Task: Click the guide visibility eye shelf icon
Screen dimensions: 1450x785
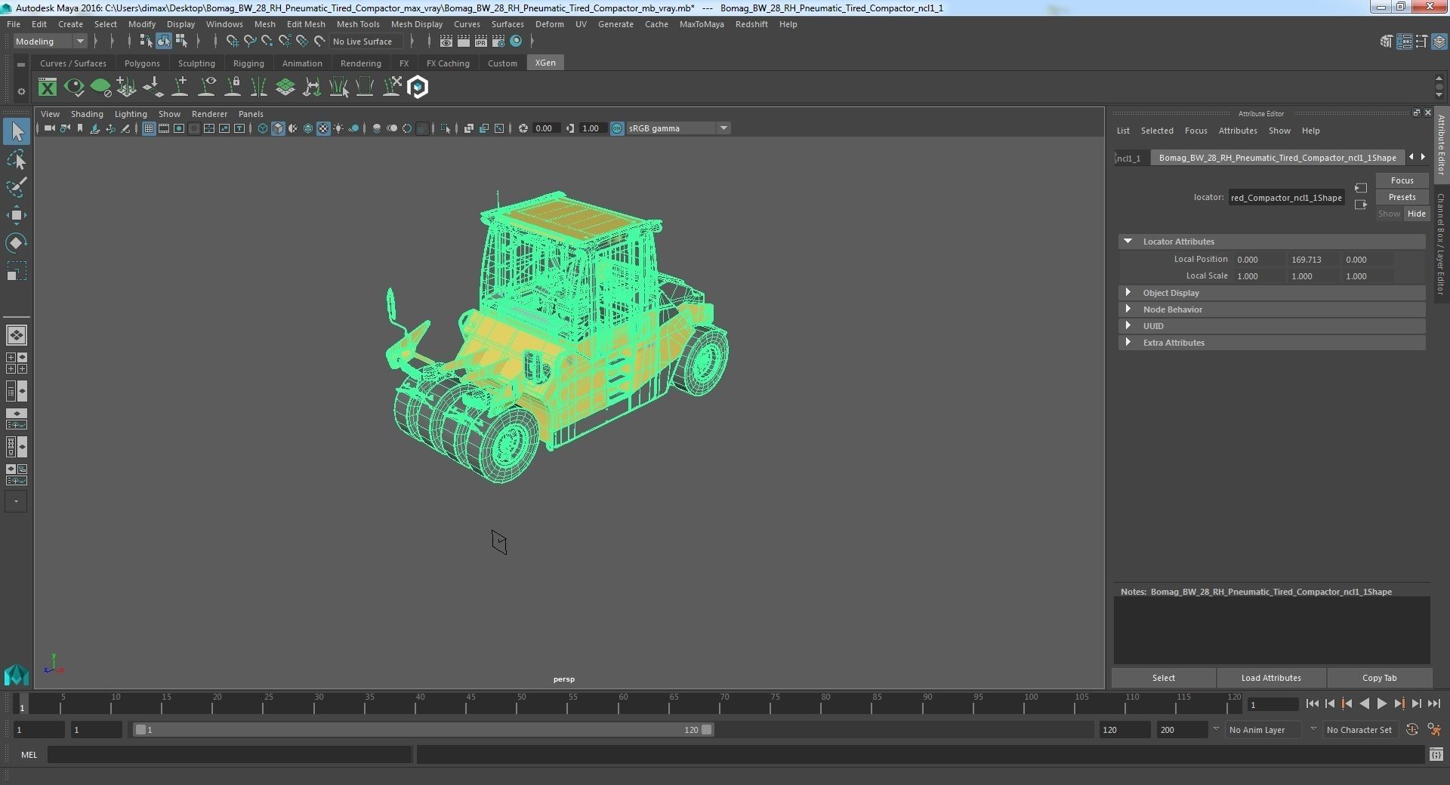Action: [206, 88]
